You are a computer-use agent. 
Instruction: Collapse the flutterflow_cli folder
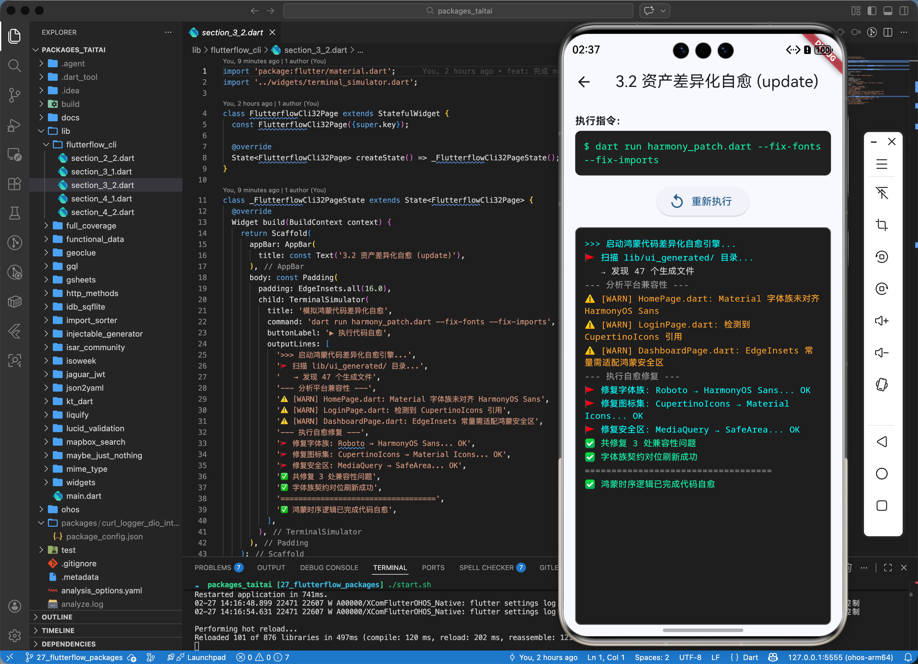[x=91, y=145]
